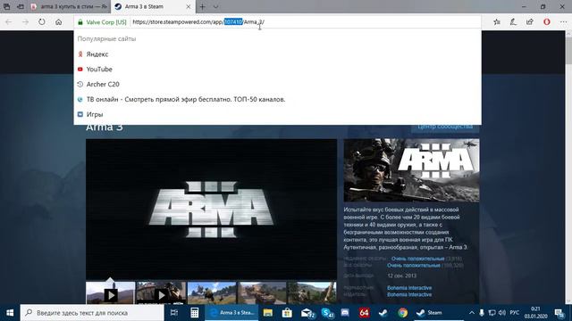Image resolution: width=572 pixels, height=321 pixels.
Task: Switch input language РУС indicator
Action: click(x=515, y=313)
